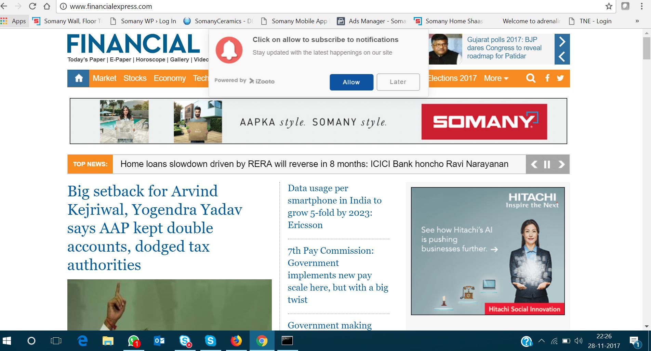Open the Elections 2017 section
Image resolution: width=651 pixels, height=351 pixels.
coord(452,78)
